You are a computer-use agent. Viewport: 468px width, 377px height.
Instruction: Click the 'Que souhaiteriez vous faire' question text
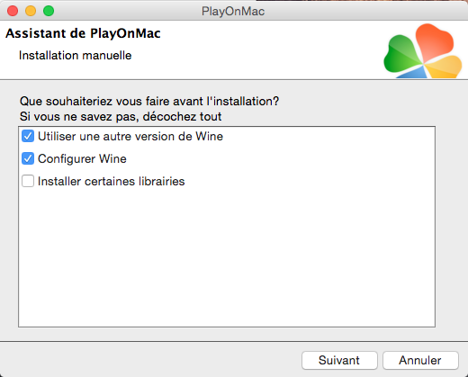pos(149,102)
